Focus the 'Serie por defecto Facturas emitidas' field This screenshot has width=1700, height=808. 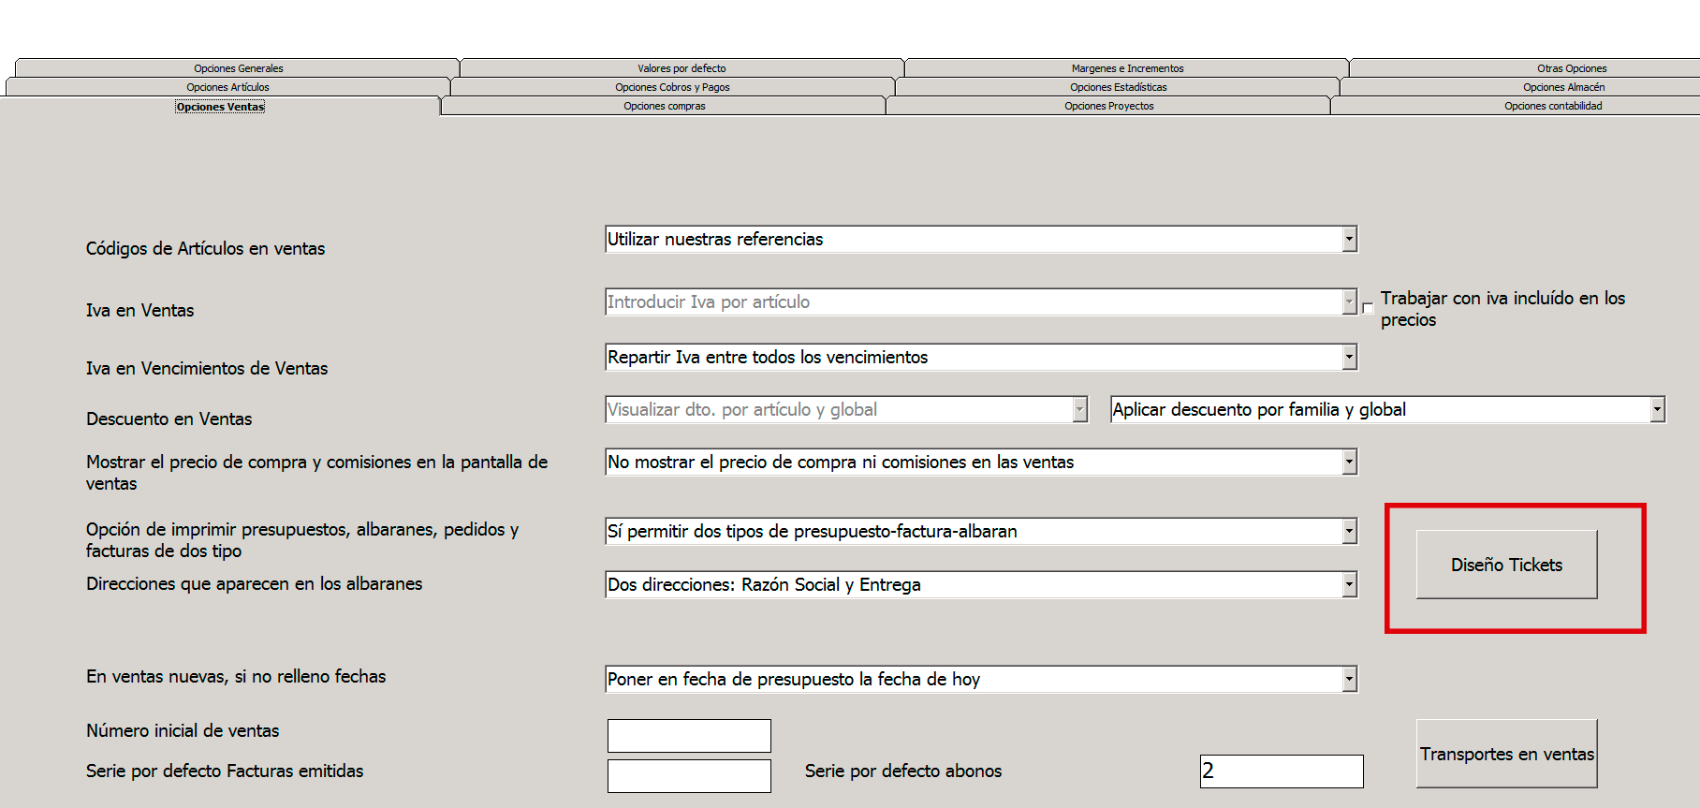click(689, 775)
